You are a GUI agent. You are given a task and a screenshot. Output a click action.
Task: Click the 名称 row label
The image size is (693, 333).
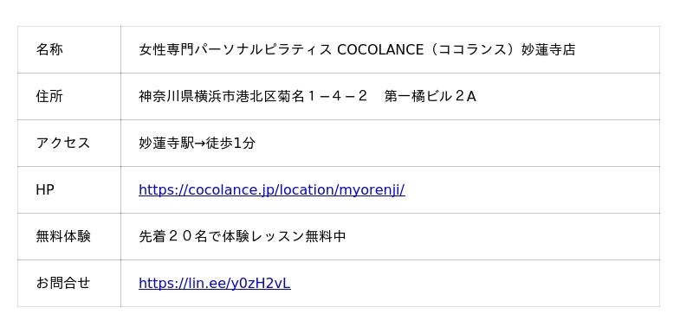click(x=49, y=49)
